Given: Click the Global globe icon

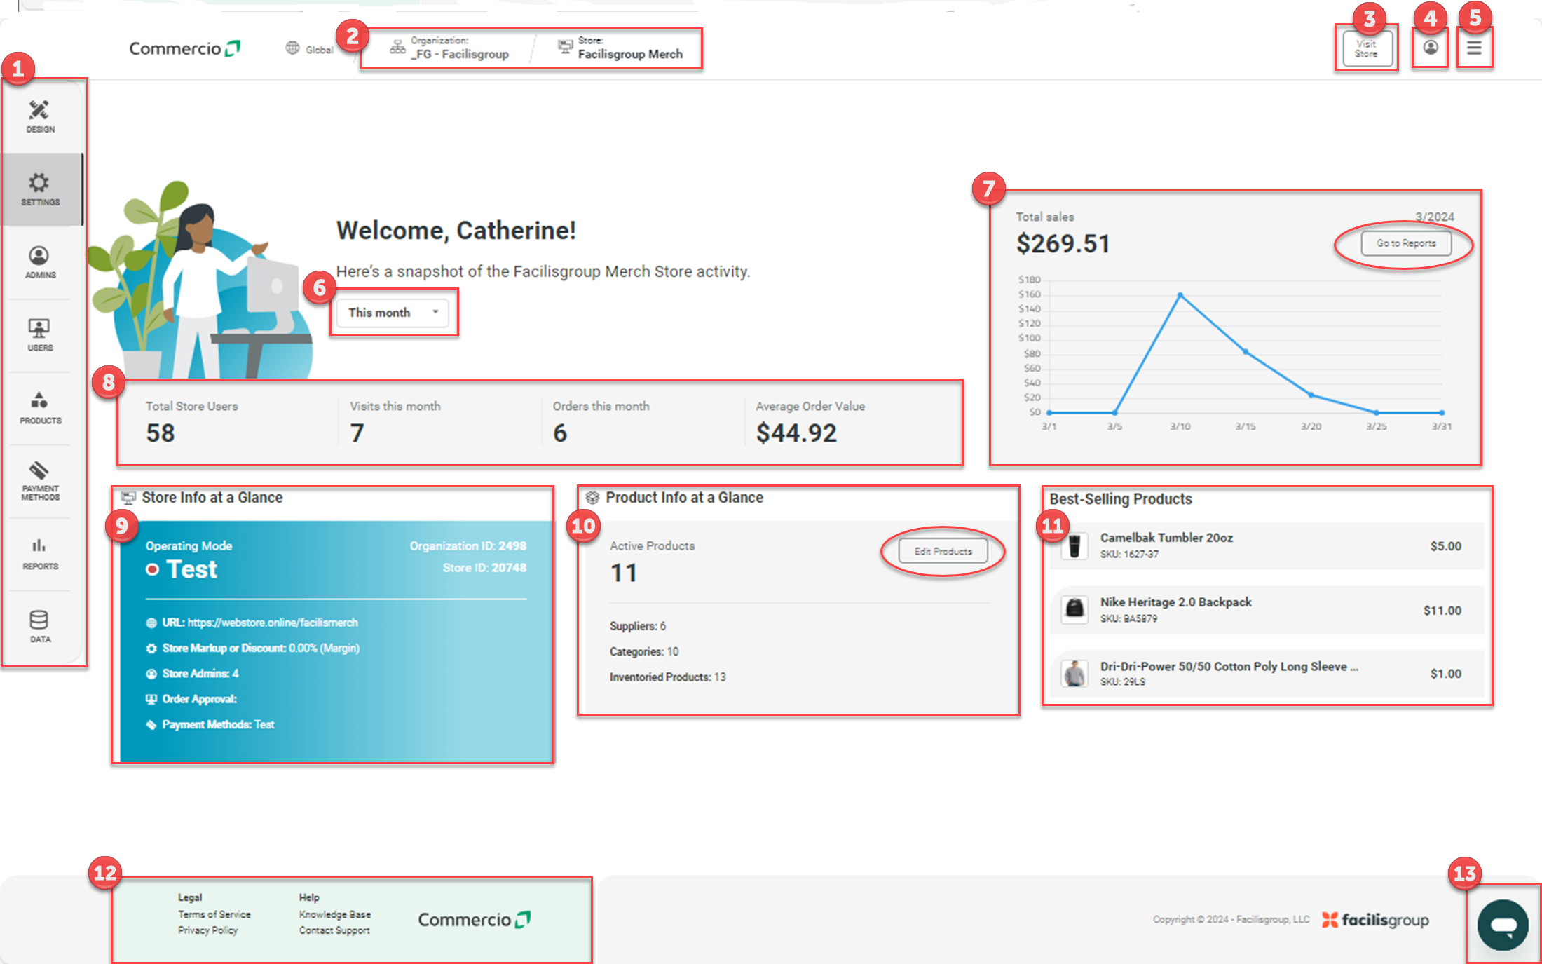Looking at the screenshot, I should coord(292,48).
